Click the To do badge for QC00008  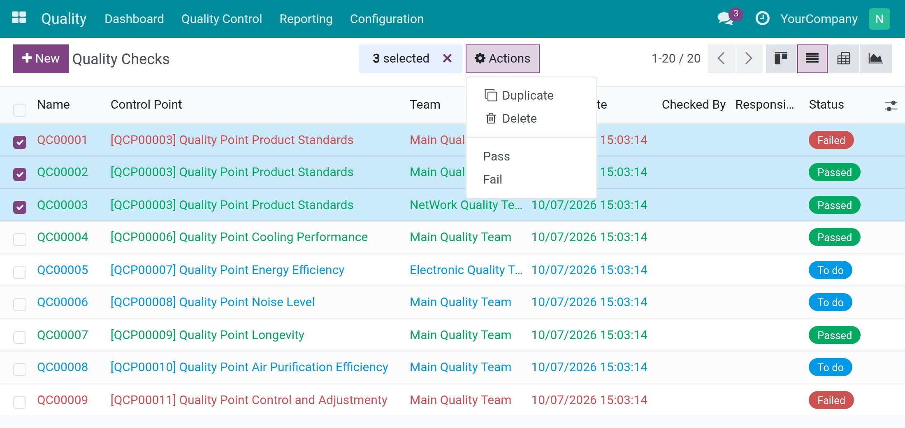[830, 367]
